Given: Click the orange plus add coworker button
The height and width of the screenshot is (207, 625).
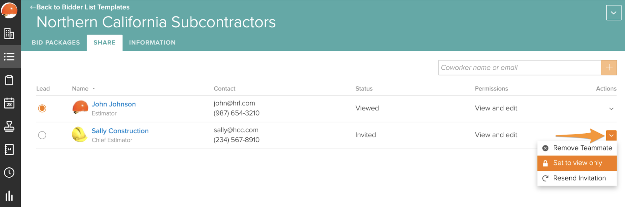Looking at the screenshot, I should click(609, 67).
